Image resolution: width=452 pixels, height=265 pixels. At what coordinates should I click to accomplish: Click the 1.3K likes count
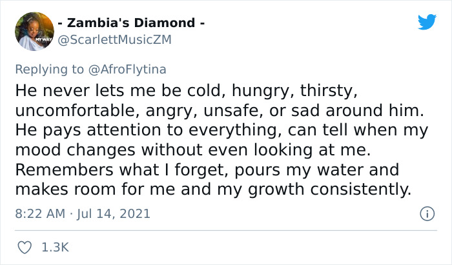[55, 247]
